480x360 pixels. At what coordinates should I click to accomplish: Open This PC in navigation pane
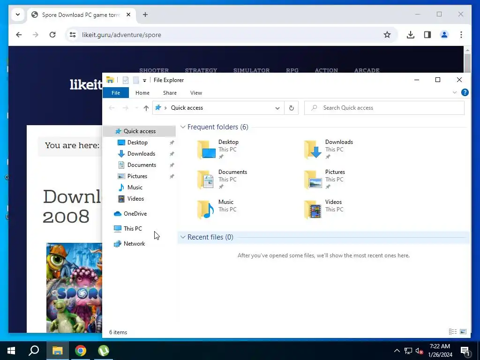pos(133,229)
